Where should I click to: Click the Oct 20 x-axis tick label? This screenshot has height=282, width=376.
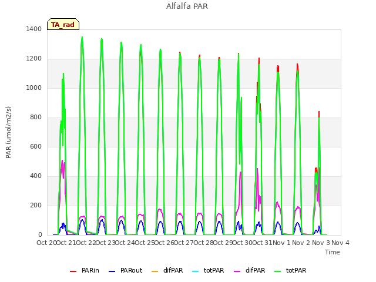pyautogui.click(x=46, y=243)
